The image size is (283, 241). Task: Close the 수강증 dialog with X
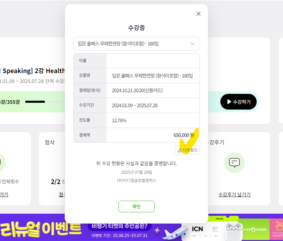pyautogui.click(x=198, y=14)
